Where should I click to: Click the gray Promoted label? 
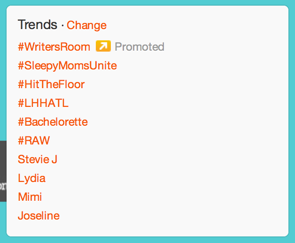tap(140, 46)
